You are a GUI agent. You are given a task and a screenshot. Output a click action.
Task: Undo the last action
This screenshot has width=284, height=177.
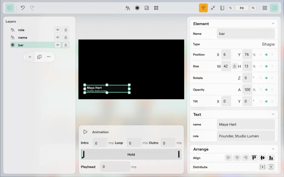pyautogui.click(x=23, y=8)
